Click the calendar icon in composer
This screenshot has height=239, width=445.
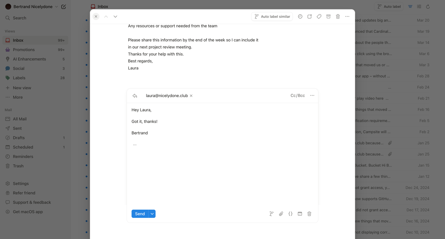(x=300, y=214)
